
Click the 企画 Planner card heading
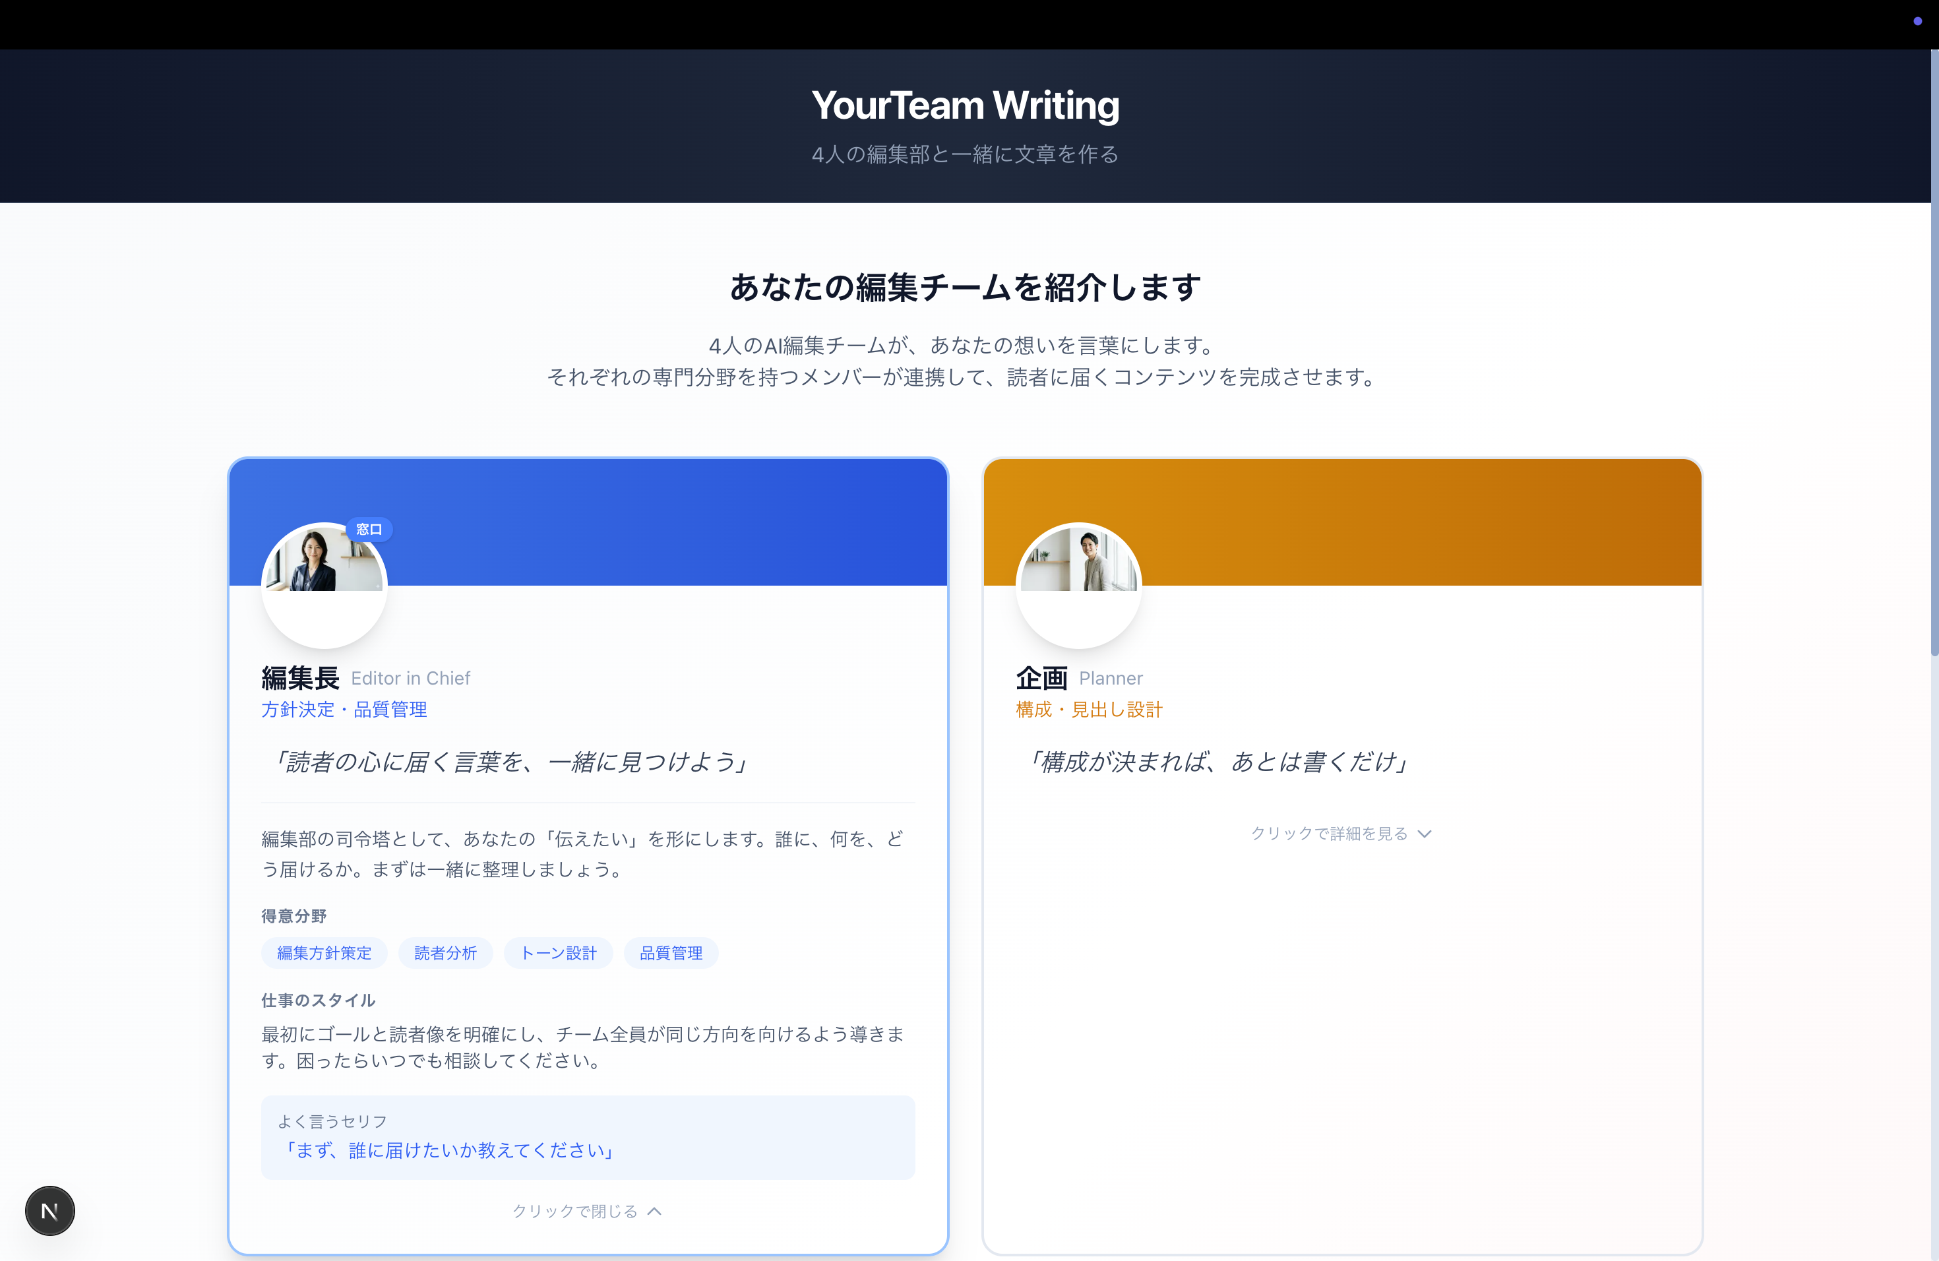(x=1041, y=678)
